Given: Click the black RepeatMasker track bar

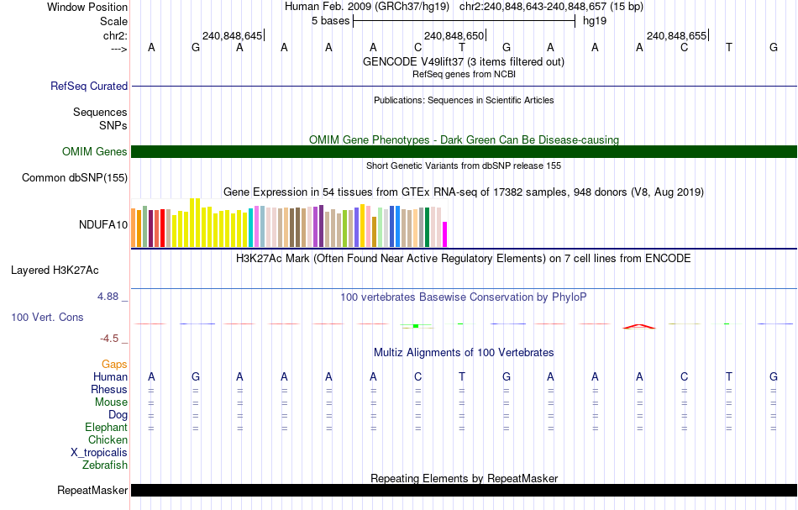Looking at the screenshot, I should 464,490.
